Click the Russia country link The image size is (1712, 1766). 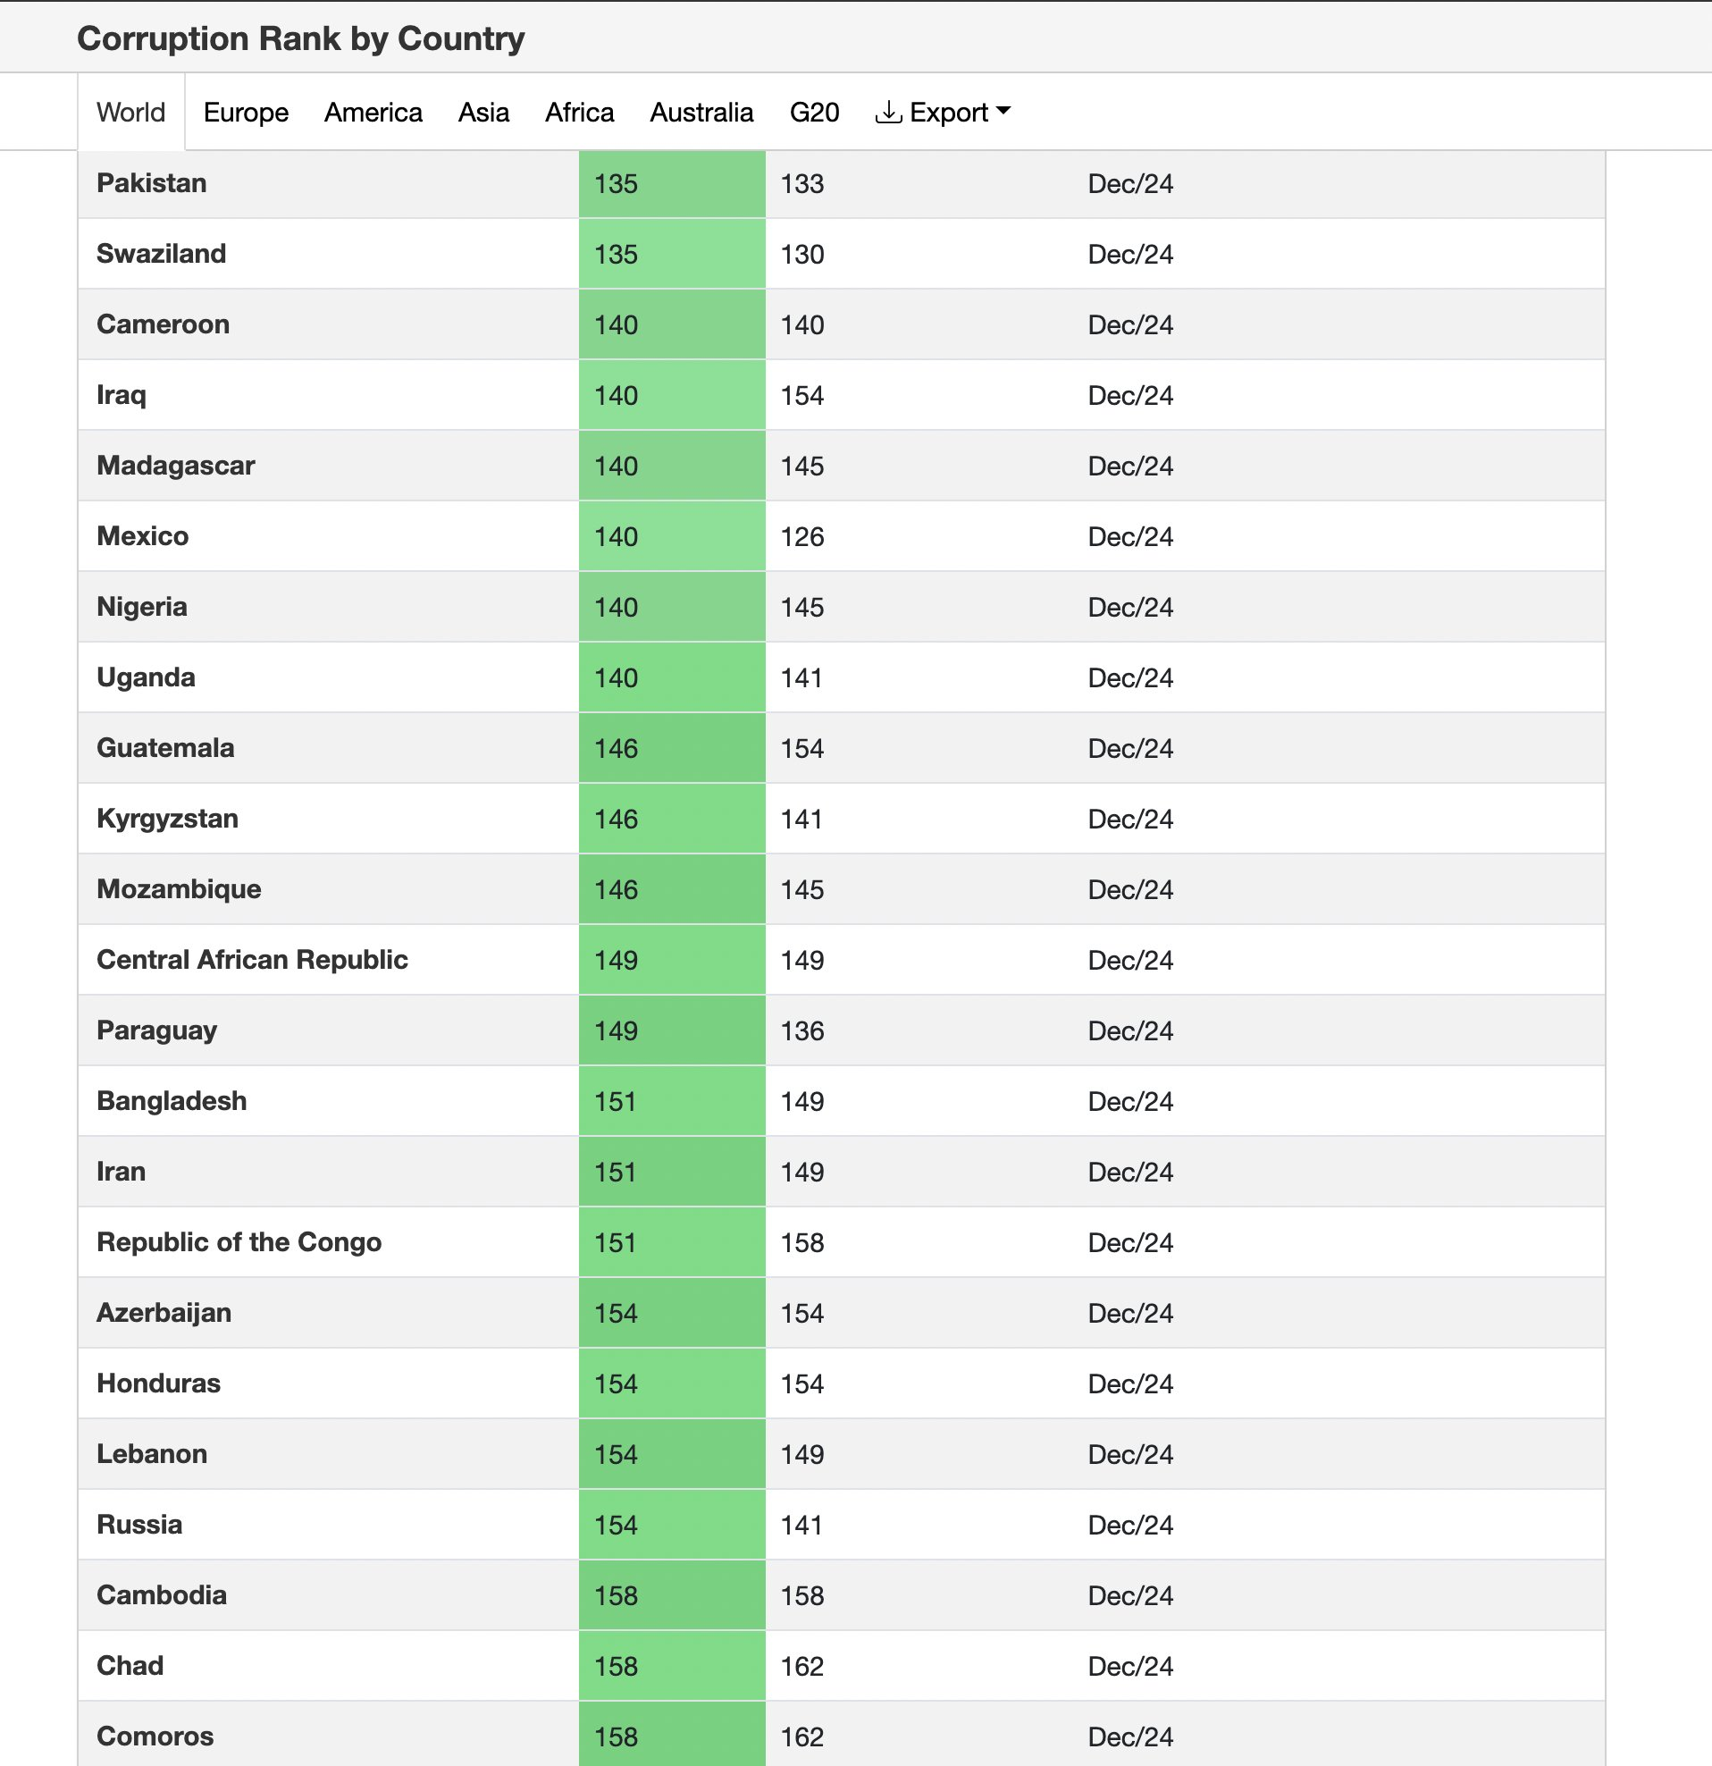(139, 1525)
